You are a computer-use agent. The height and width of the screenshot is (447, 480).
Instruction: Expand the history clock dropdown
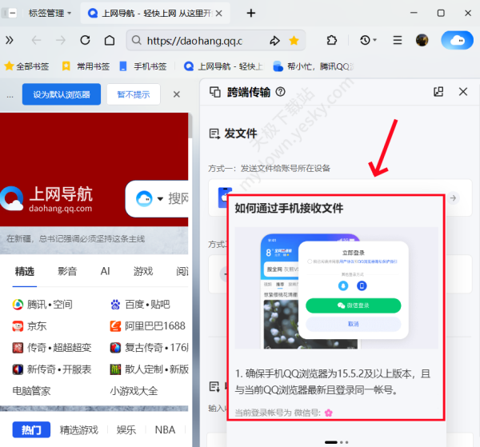[x=369, y=41]
